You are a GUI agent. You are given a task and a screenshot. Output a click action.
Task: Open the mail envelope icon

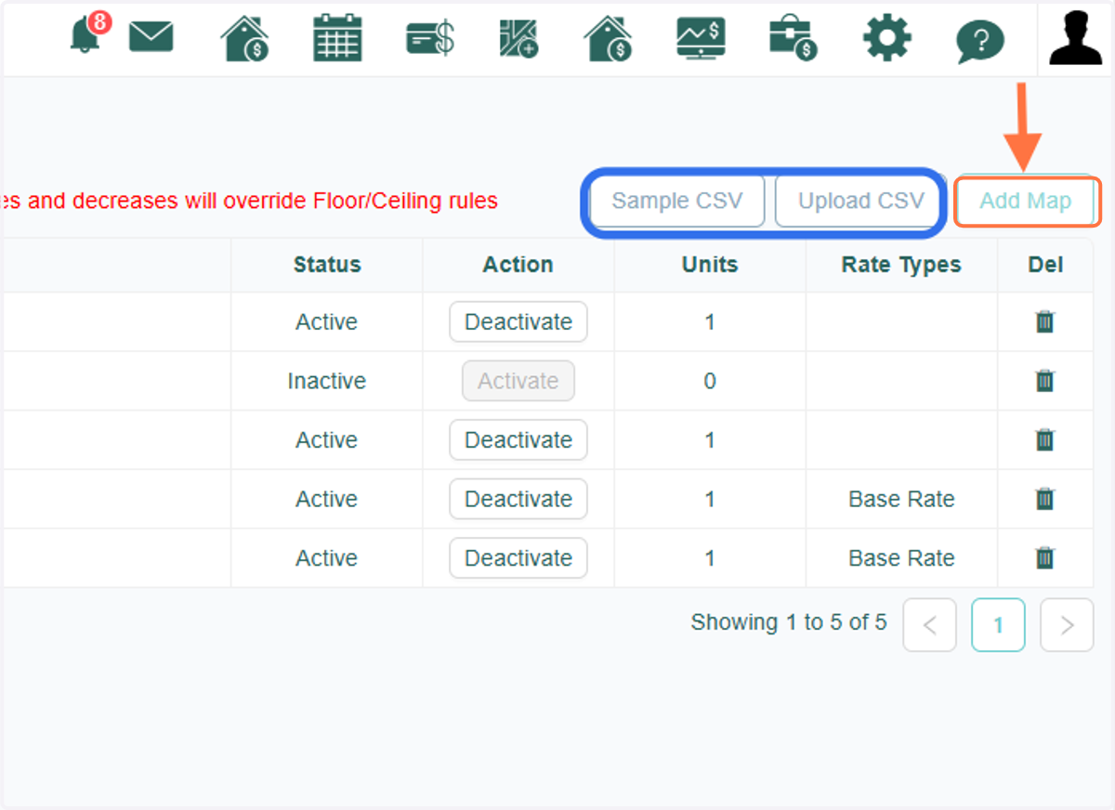click(151, 36)
